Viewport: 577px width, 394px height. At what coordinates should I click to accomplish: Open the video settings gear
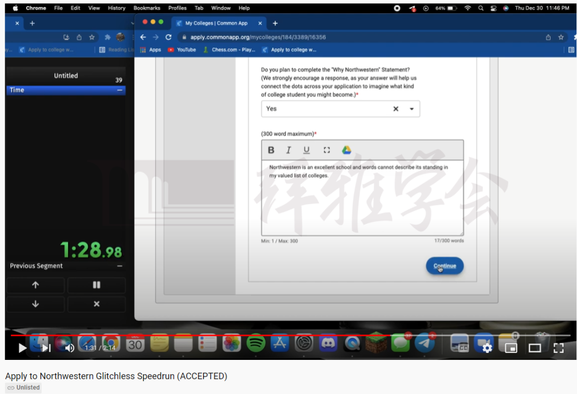pos(487,348)
